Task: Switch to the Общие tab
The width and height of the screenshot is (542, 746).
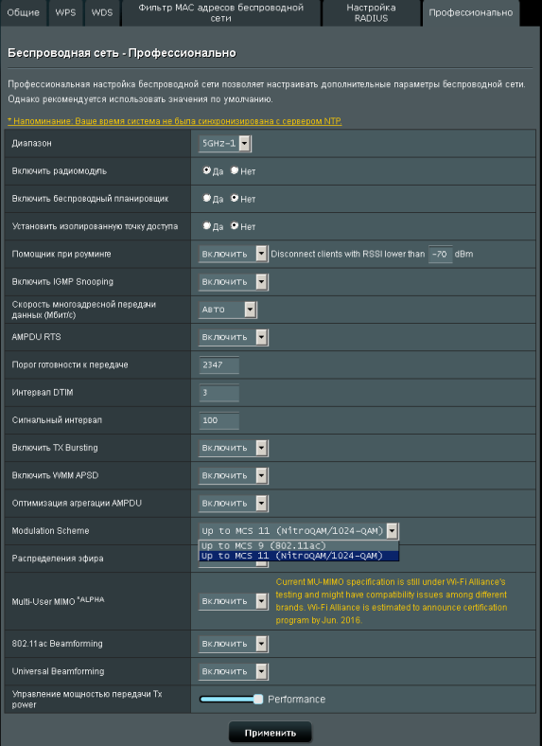Action: [24, 13]
